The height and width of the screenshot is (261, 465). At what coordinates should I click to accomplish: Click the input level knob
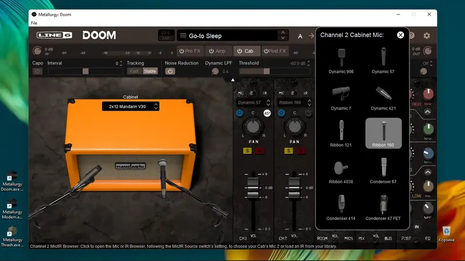pos(37,51)
